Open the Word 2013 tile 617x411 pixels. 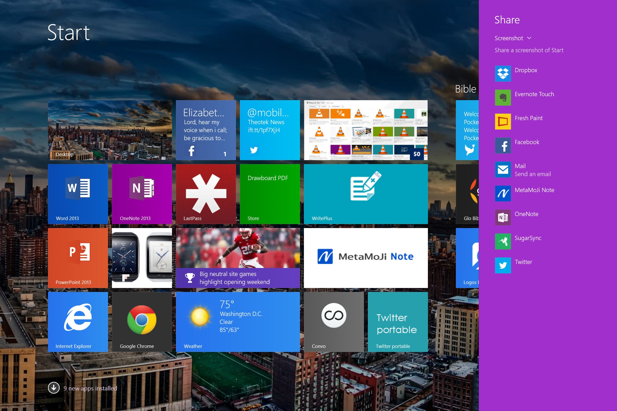point(78,194)
